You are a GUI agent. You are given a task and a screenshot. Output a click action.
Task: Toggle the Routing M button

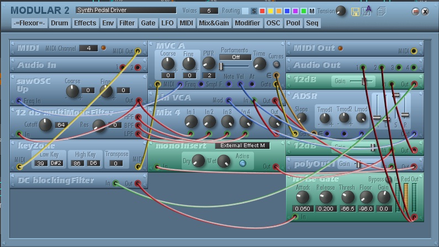point(311,11)
